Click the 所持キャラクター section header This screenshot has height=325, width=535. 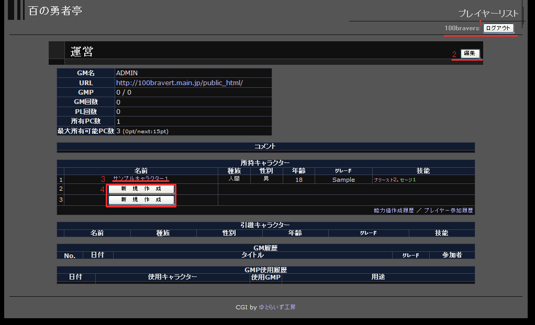pyautogui.click(x=265, y=163)
